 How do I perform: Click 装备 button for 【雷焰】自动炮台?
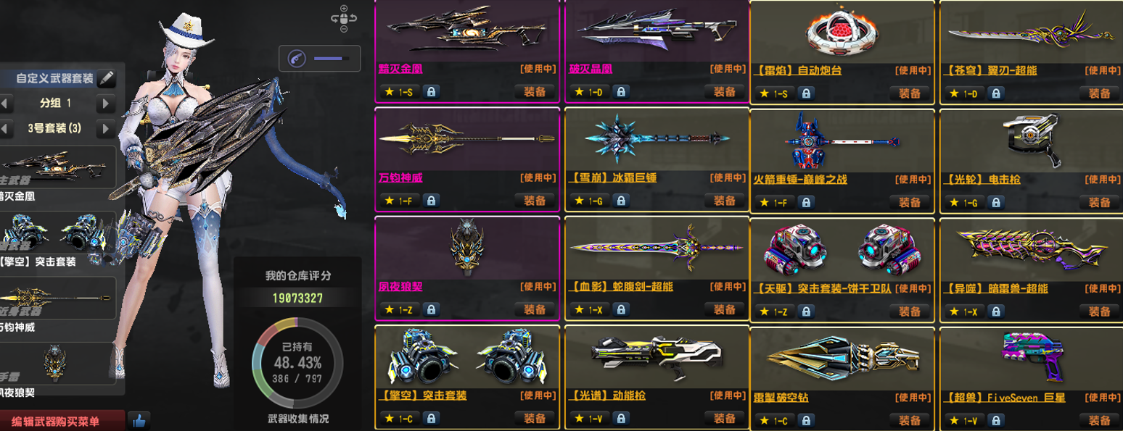[x=909, y=93]
